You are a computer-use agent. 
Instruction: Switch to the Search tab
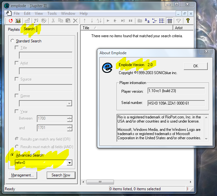tap(29, 29)
